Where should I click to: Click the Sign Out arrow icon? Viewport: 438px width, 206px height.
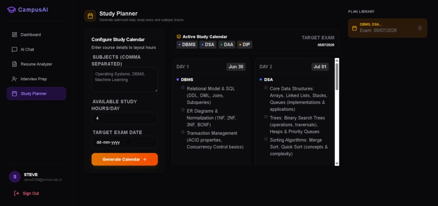[x=16, y=193]
